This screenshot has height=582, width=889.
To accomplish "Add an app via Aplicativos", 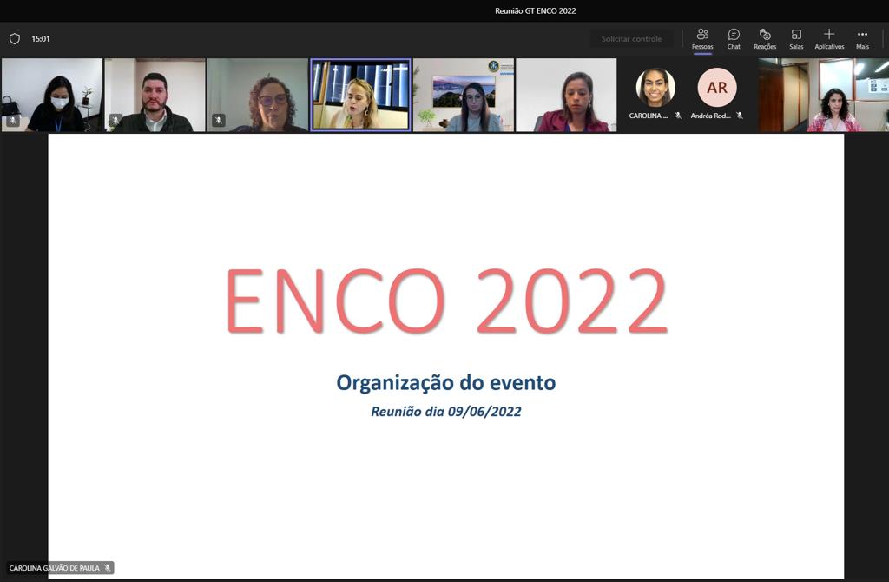I will coord(829,39).
